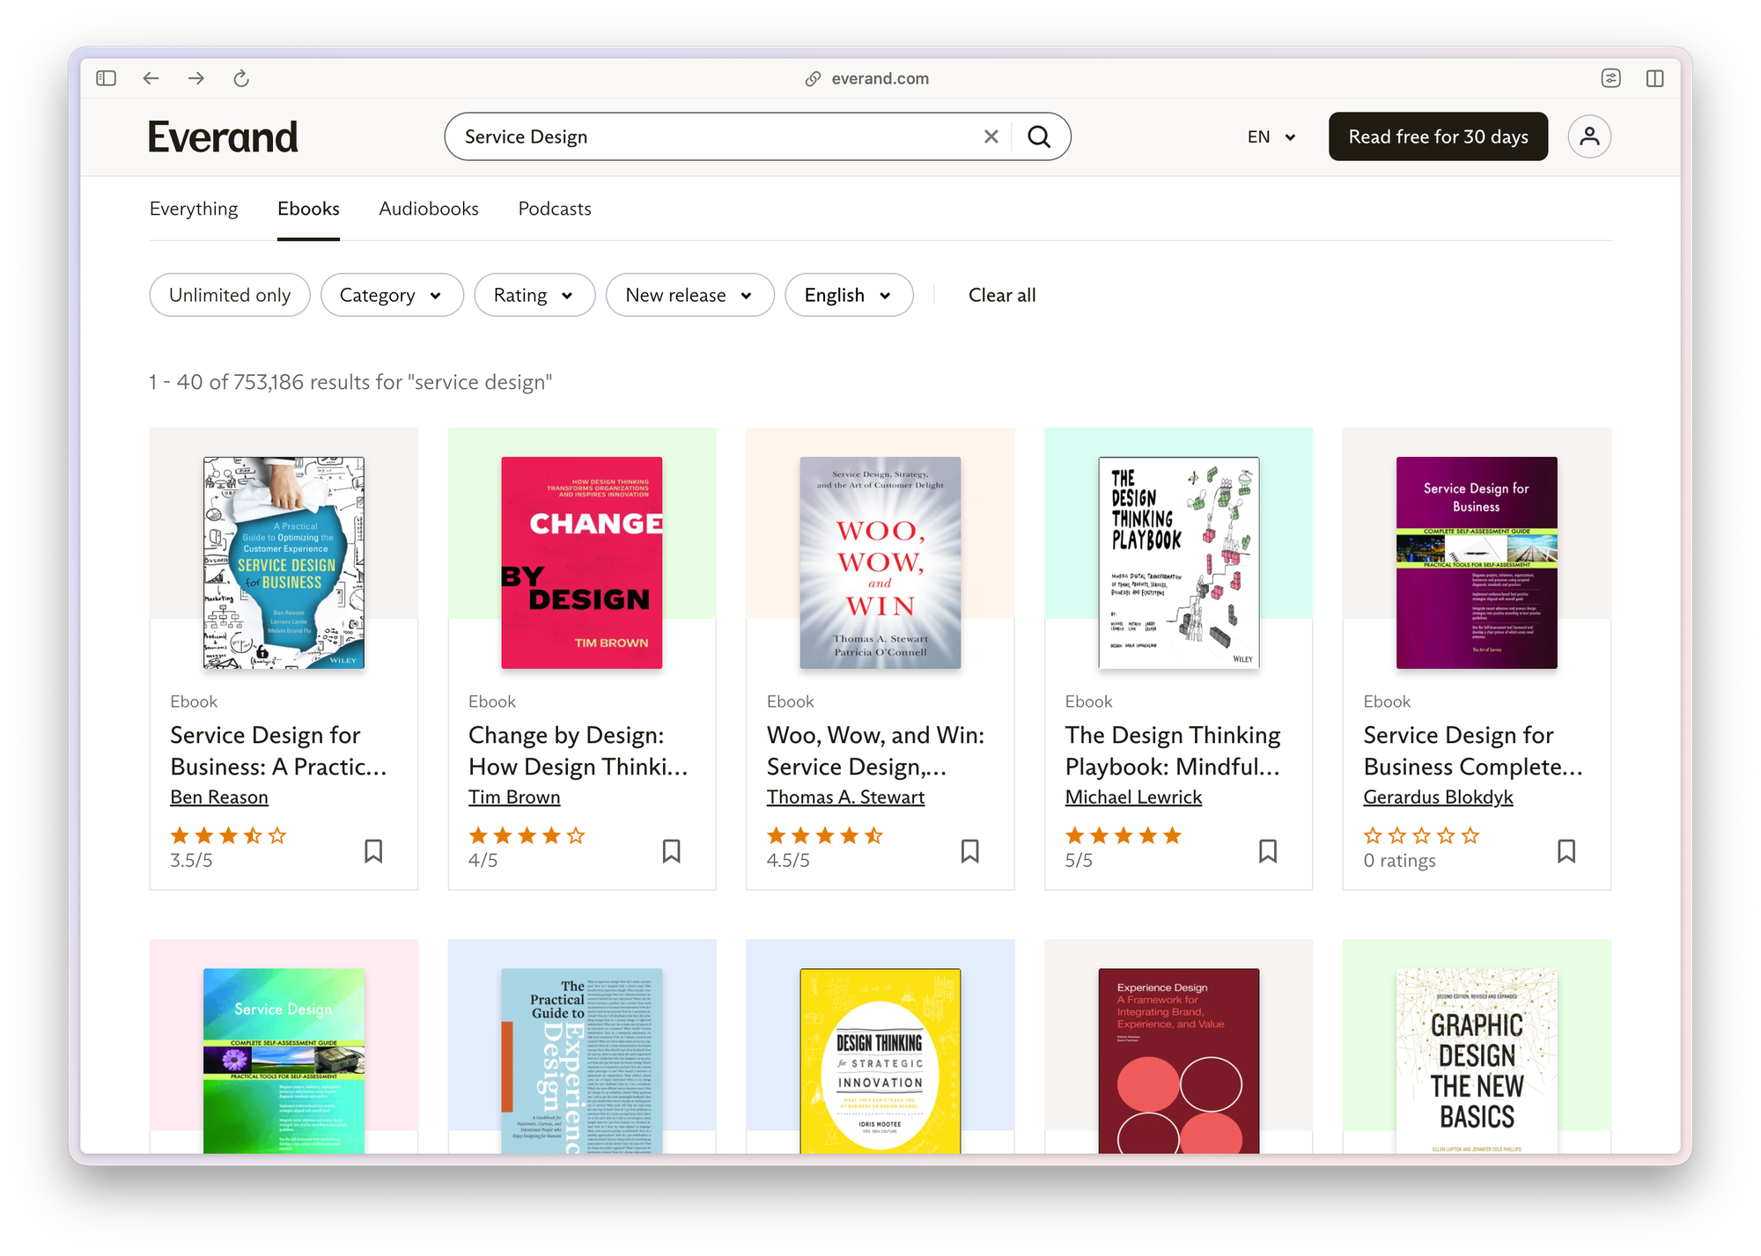Screen dimensions: 1761x1256
Task: Open author link Thomas A. Stewart
Action: pos(845,797)
